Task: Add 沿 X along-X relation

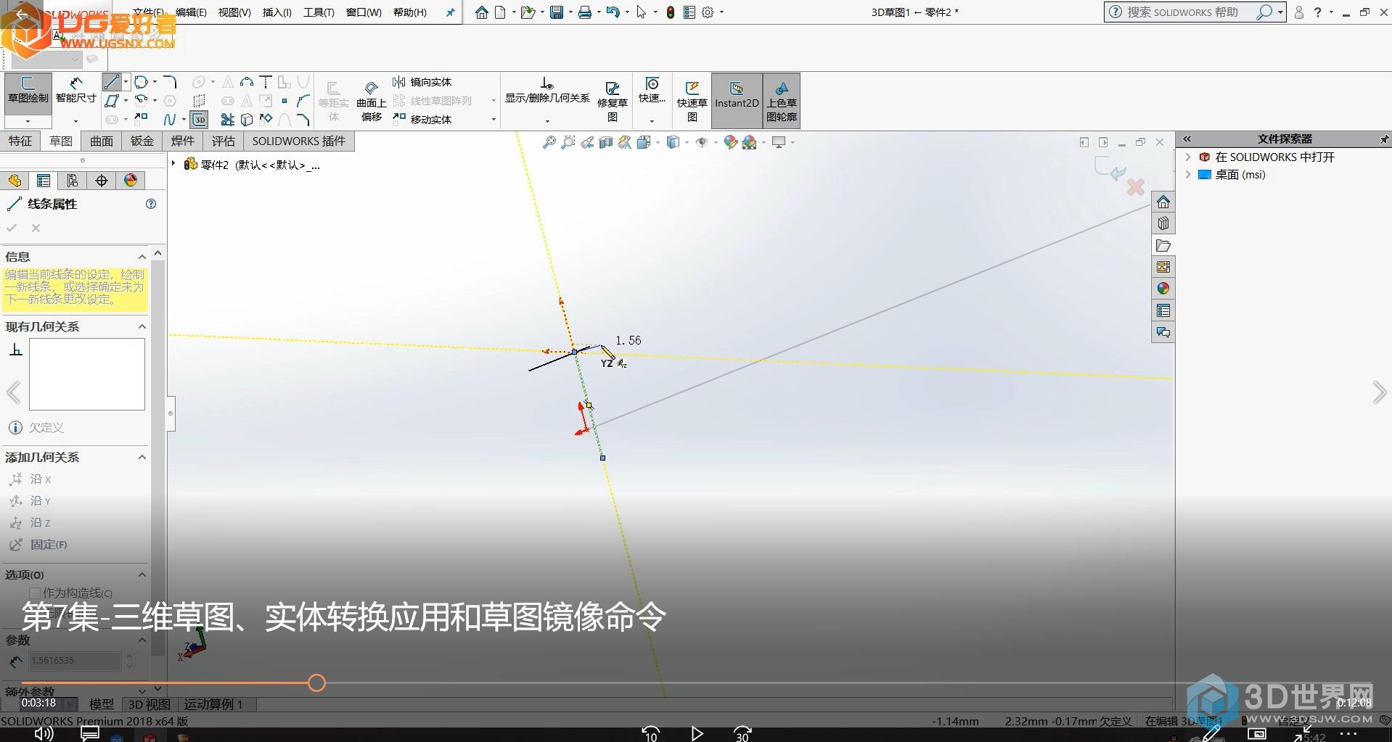Action: [30, 479]
